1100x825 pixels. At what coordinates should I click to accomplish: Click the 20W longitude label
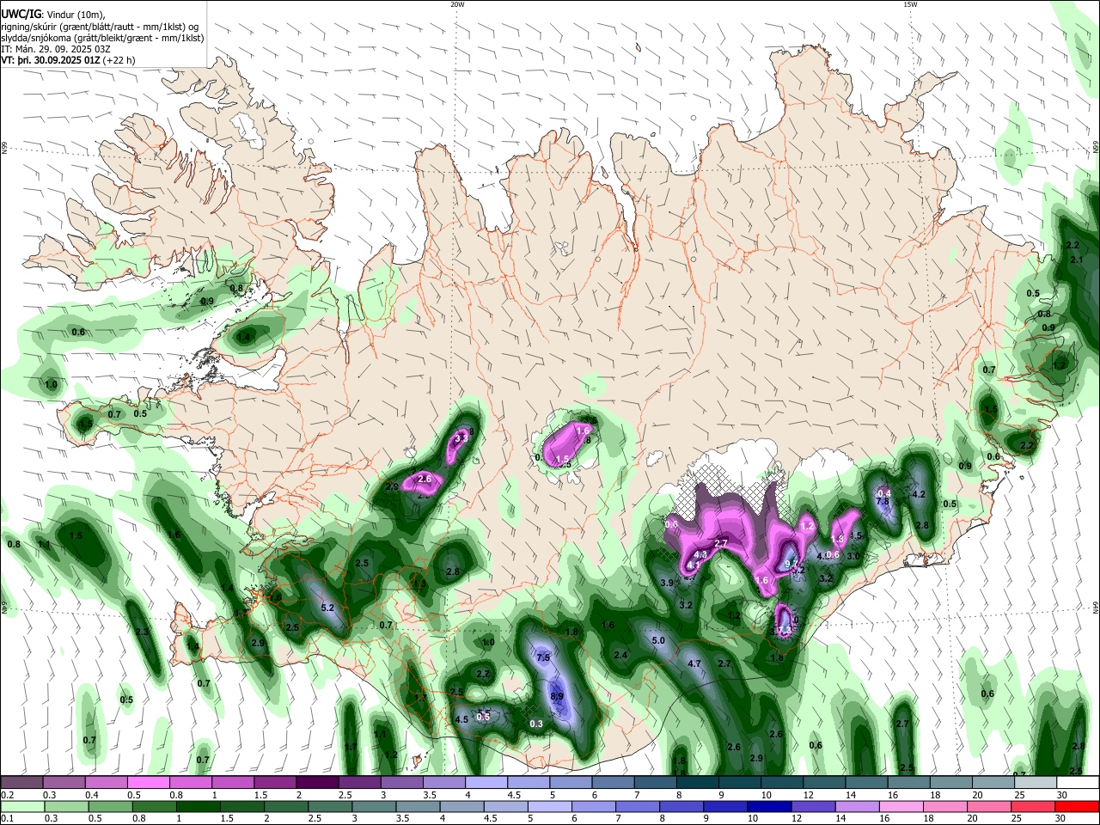pos(457,4)
